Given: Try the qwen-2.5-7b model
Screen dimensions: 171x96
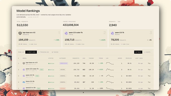Looking at the screenshot, I should 149,76.
